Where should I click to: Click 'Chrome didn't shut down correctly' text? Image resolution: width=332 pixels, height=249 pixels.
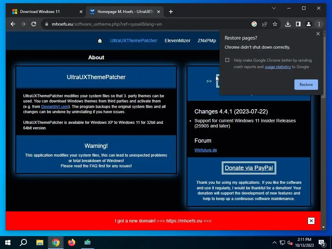[257, 47]
